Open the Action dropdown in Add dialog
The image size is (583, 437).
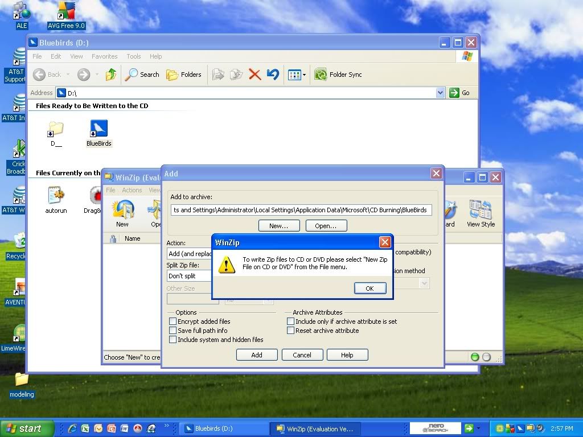coord(189,254)
